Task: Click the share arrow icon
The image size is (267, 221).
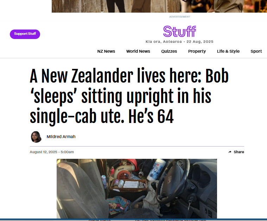Action: 230,152
